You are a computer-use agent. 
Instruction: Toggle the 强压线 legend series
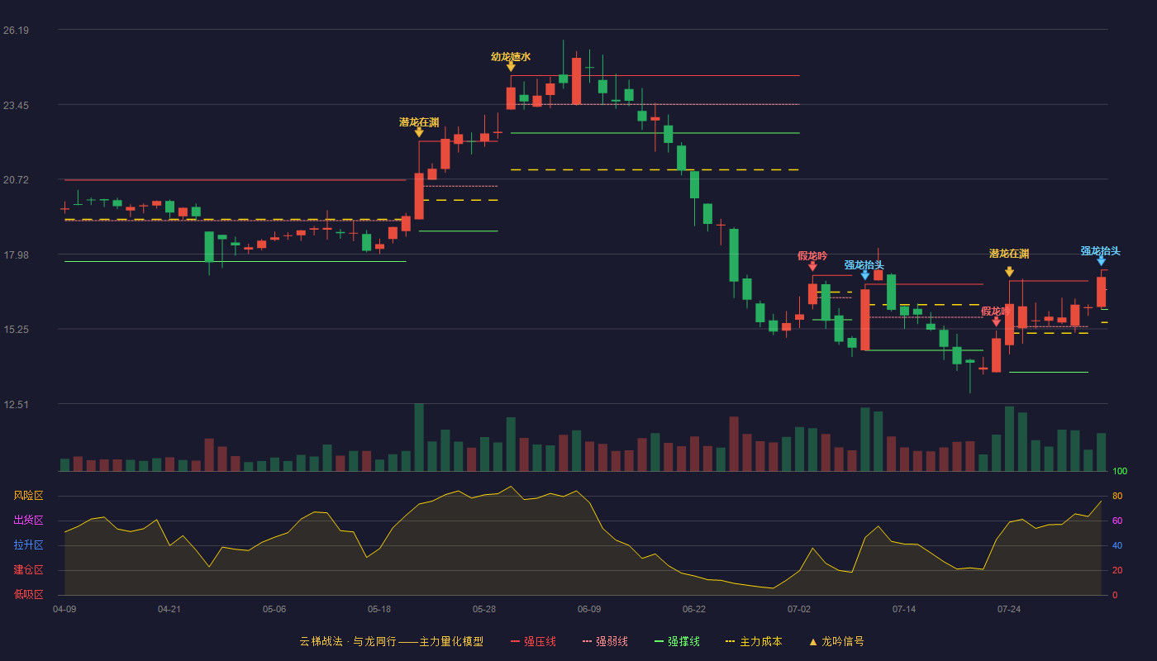[533, 641]
